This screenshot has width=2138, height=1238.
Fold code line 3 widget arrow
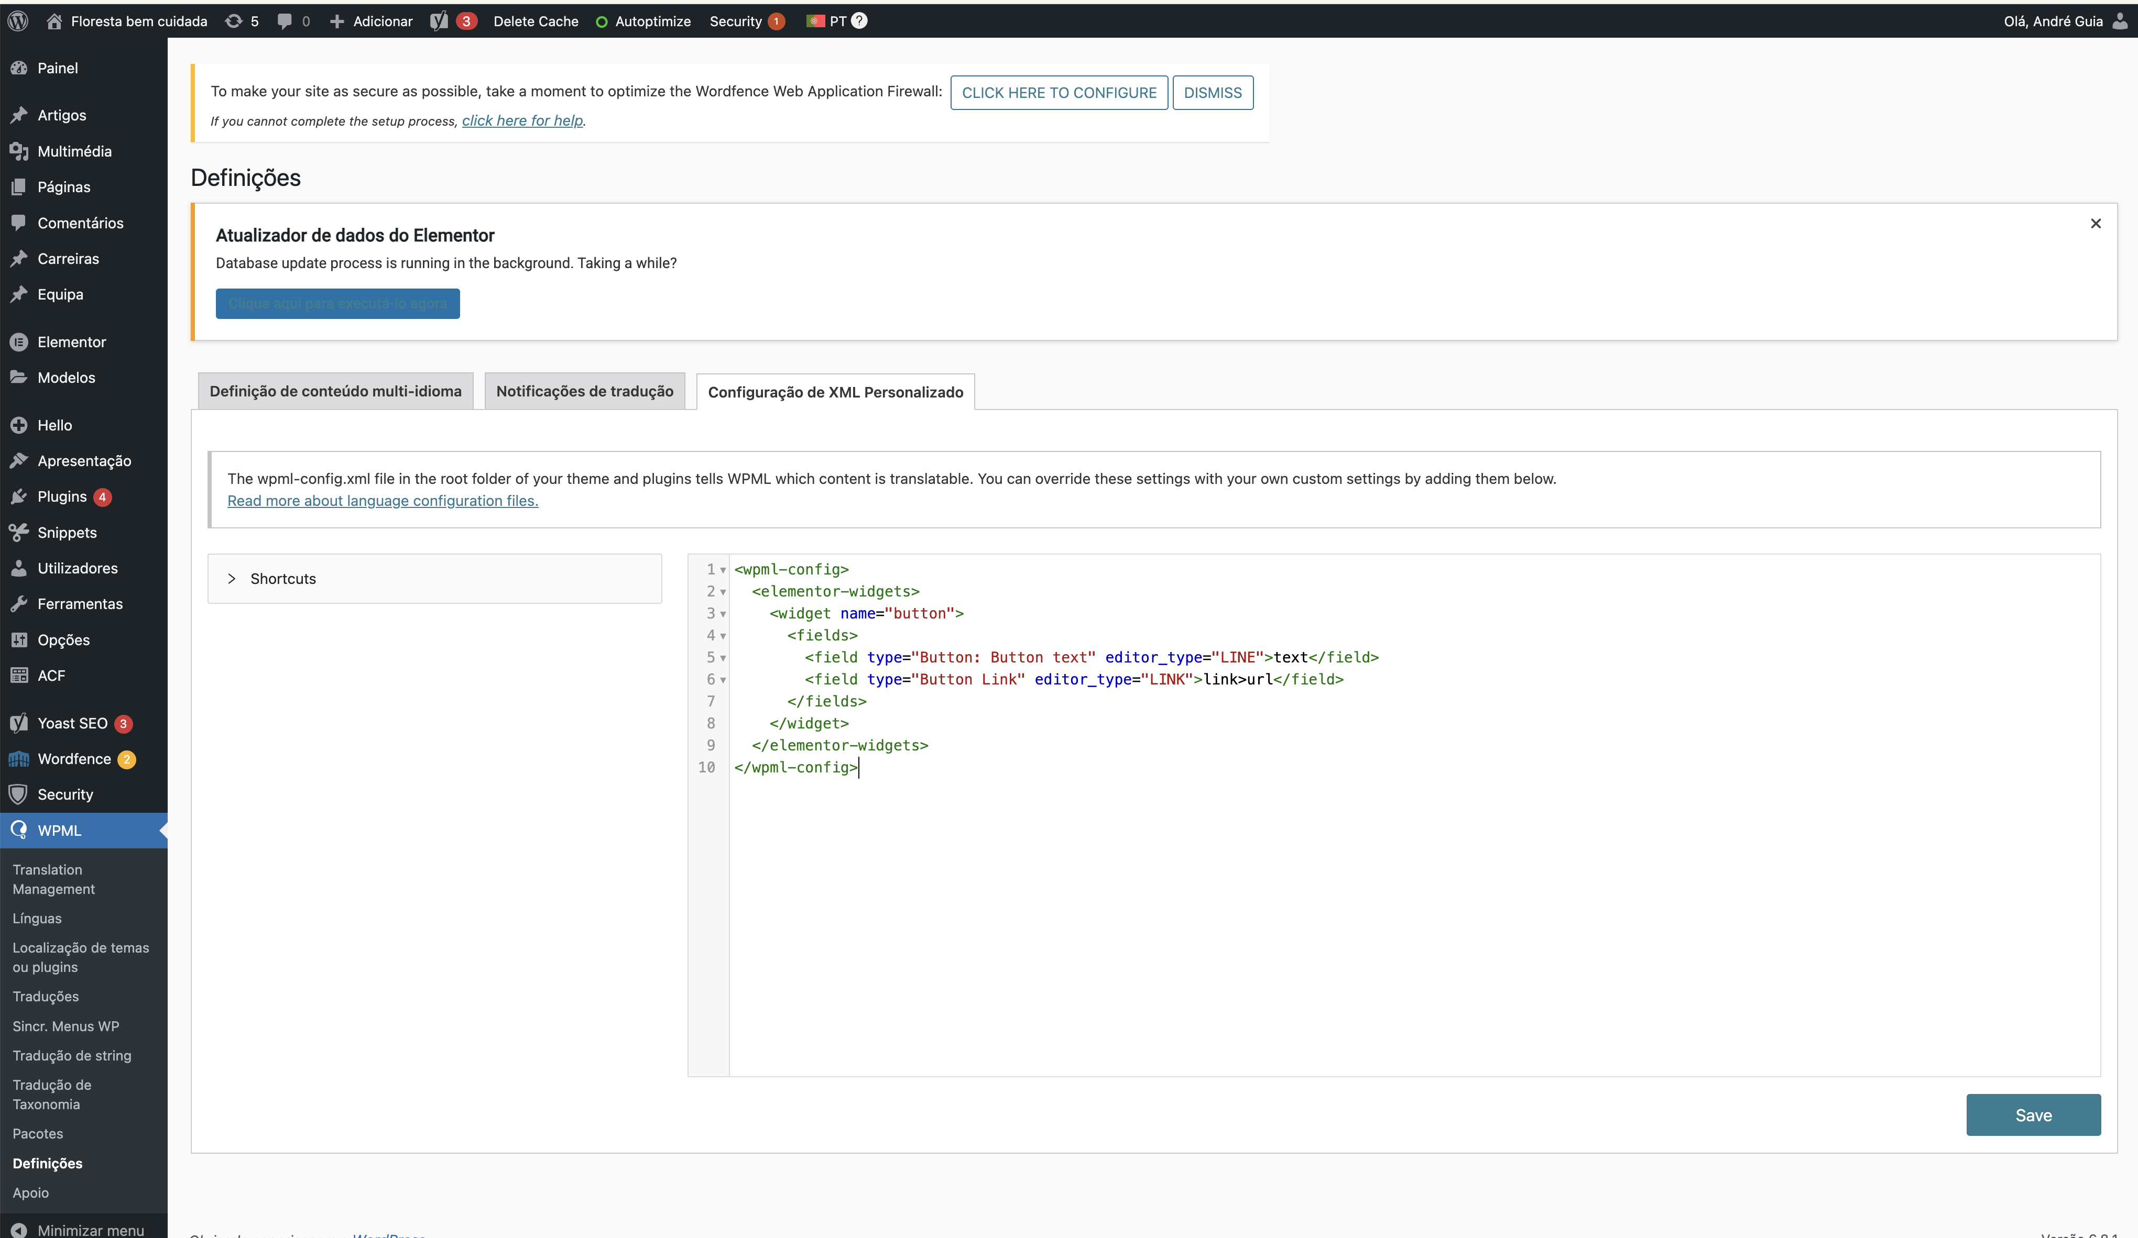click(x=723, y=614)
